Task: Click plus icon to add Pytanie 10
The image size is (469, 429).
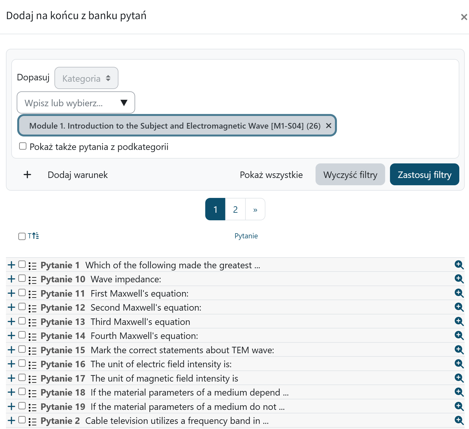Action: point(11,279)
